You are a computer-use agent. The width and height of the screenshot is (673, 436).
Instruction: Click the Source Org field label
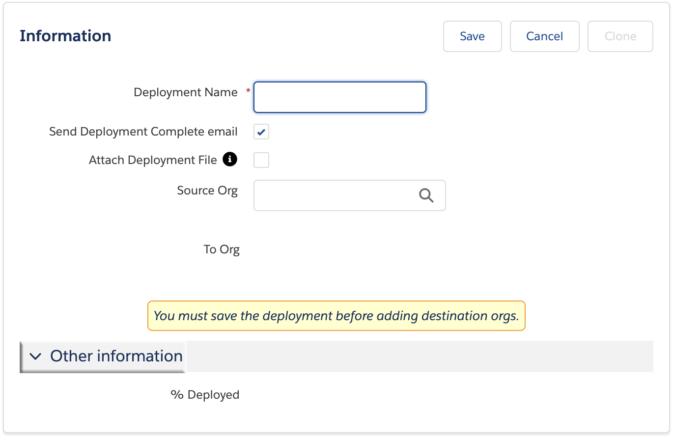tap(207, 191)
